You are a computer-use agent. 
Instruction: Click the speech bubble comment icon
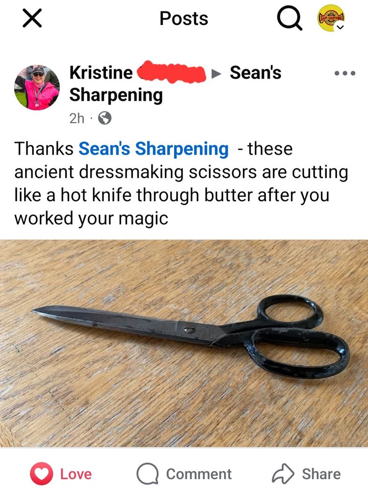(147, 474)
